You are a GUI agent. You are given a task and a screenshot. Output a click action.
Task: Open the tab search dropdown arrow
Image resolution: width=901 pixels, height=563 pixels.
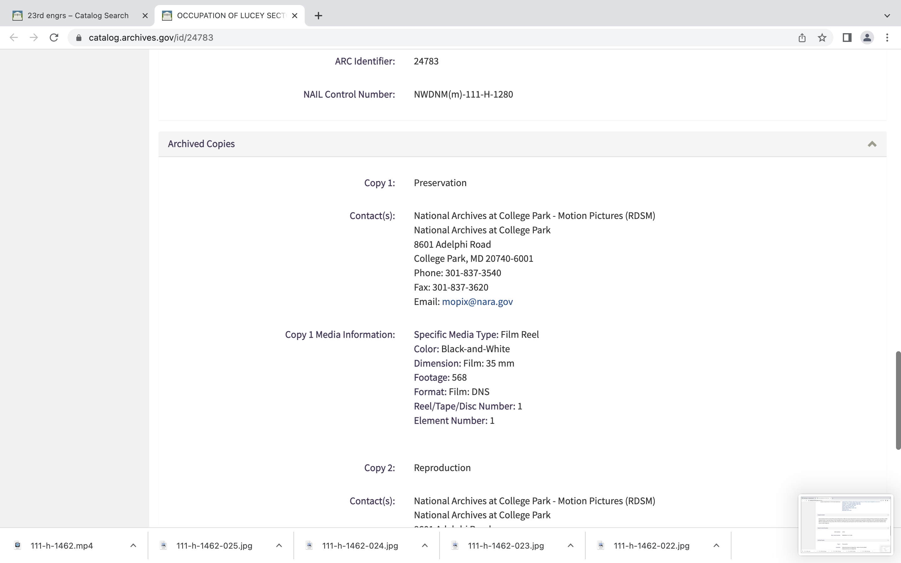click(887, 16)
